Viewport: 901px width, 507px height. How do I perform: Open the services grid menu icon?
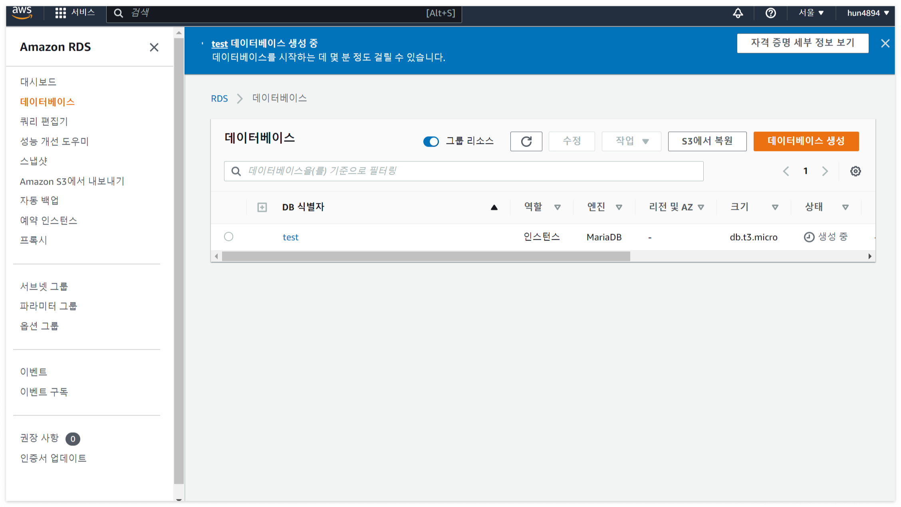point(60,13)
